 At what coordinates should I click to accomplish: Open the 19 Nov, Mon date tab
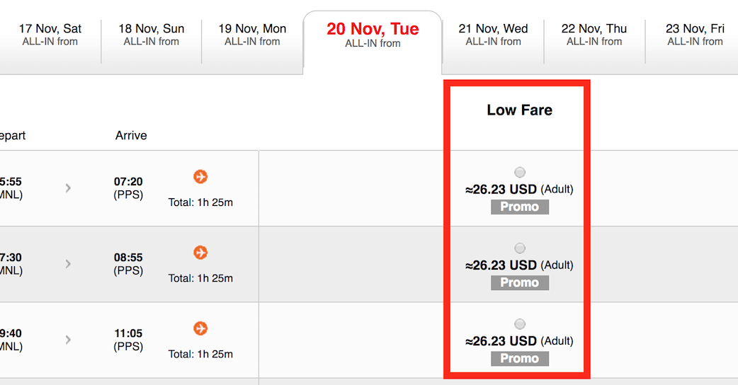pos(252,35)
